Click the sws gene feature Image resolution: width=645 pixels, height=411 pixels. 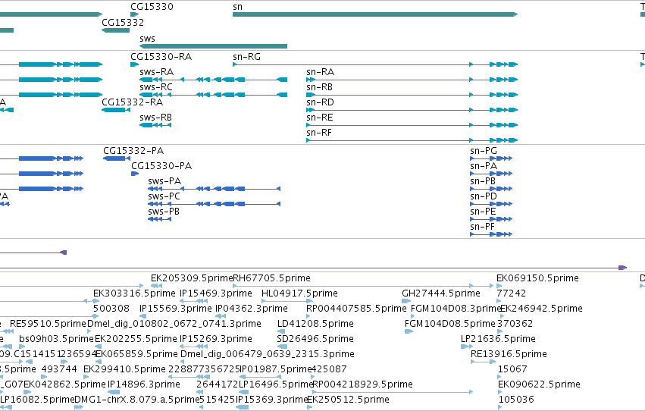pos(213,46)
